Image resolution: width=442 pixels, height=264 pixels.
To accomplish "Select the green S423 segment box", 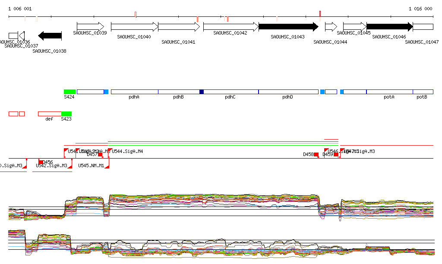I will click(66, 114).
